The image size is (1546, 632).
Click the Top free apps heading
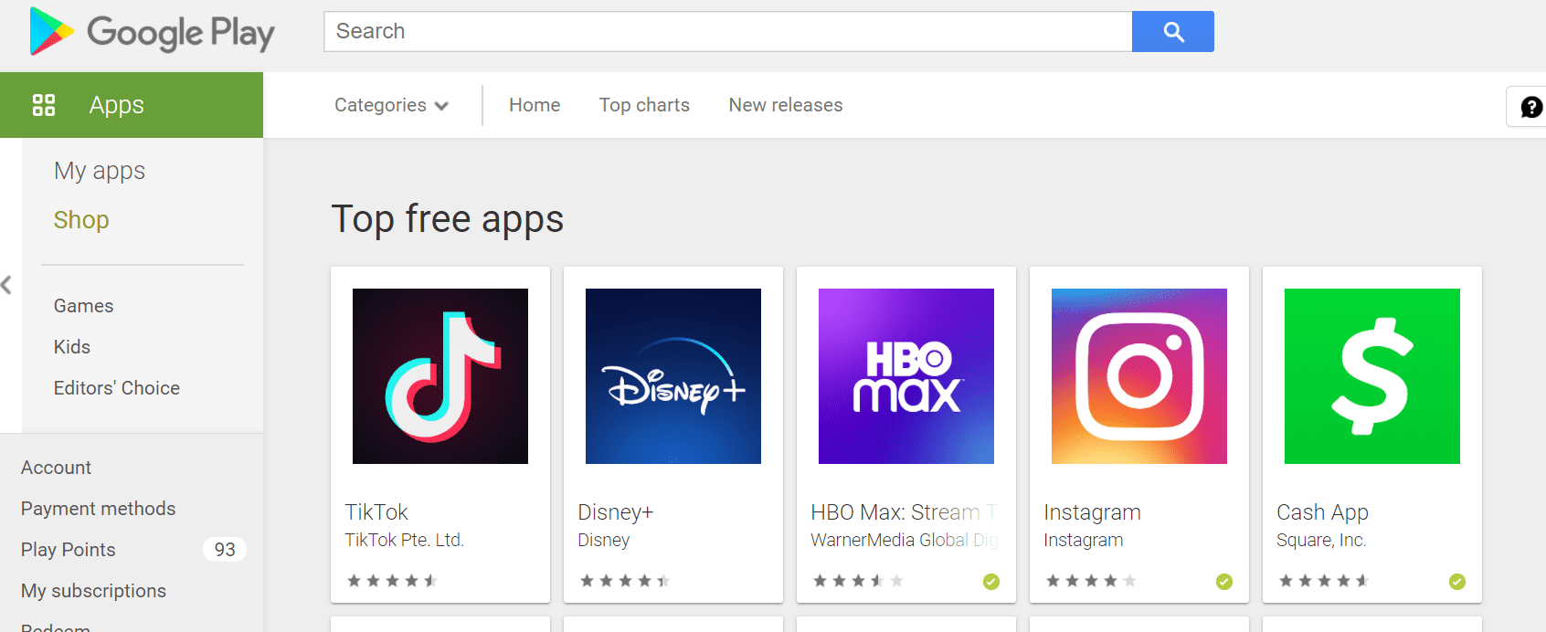448,219
